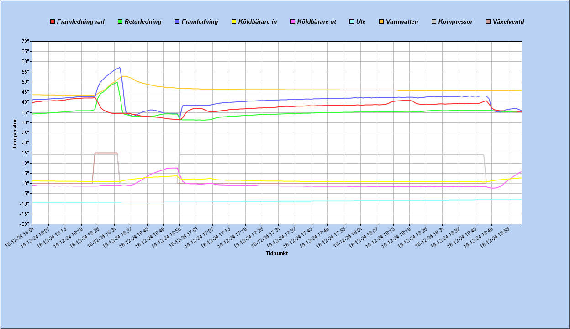Click the orange Varmvatten legend swatch
Screen dimensions: 570x329
point(382,21)
